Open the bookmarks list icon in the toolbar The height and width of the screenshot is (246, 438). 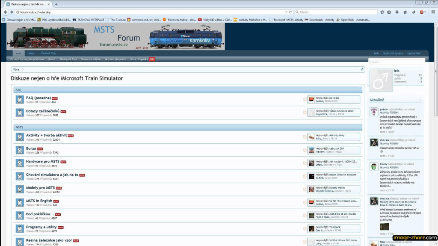[x=389, y=12]
